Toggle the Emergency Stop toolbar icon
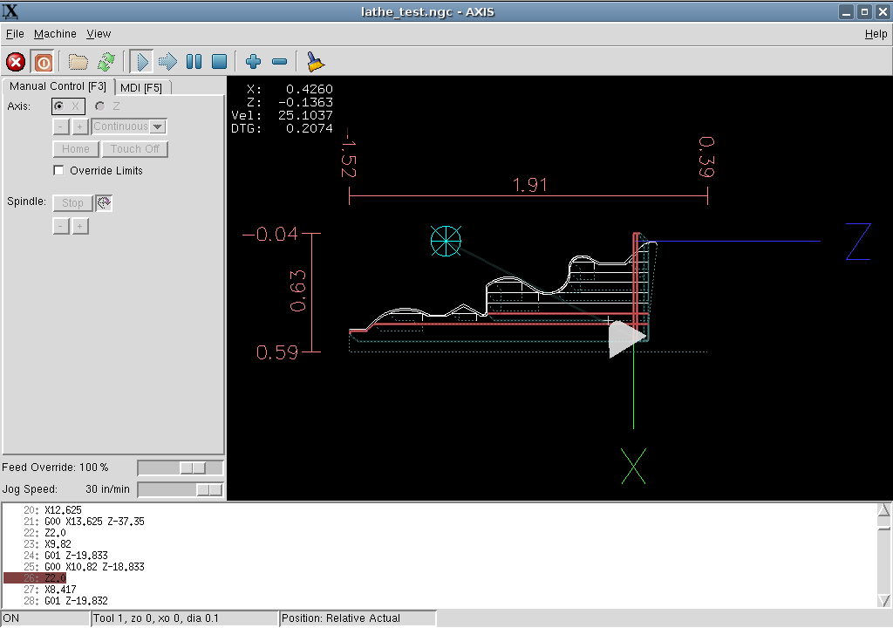Screen dimensions: 893x628 coord(15,61)
